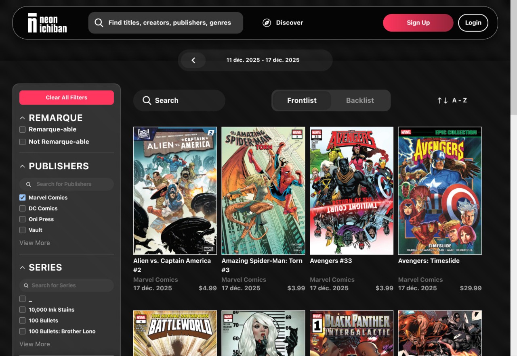The height and width of the screenshot is (356, 517).
Task: Select the Frontlist tab
Action: 302,100
